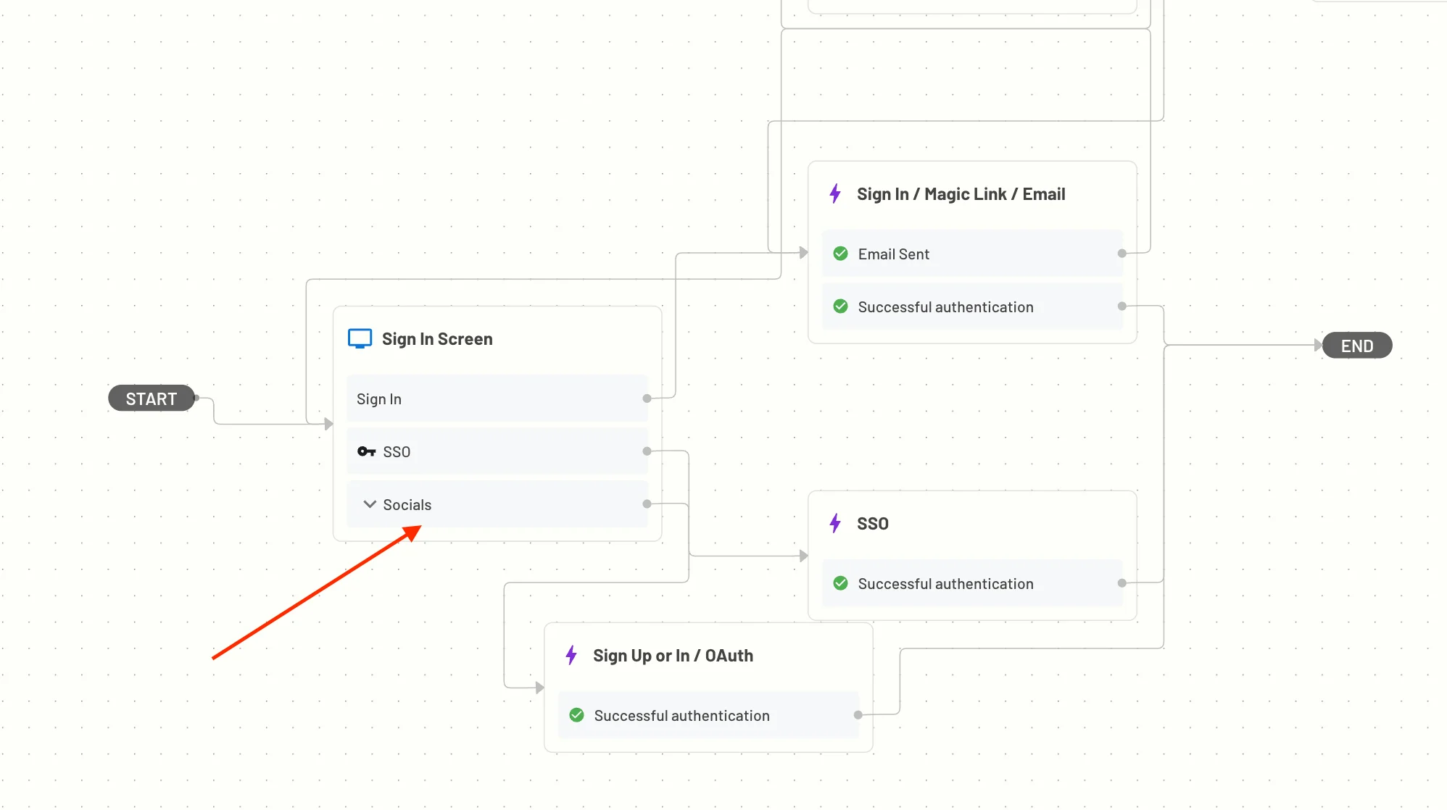
Task: Click the START node
Action: (152, 398)
